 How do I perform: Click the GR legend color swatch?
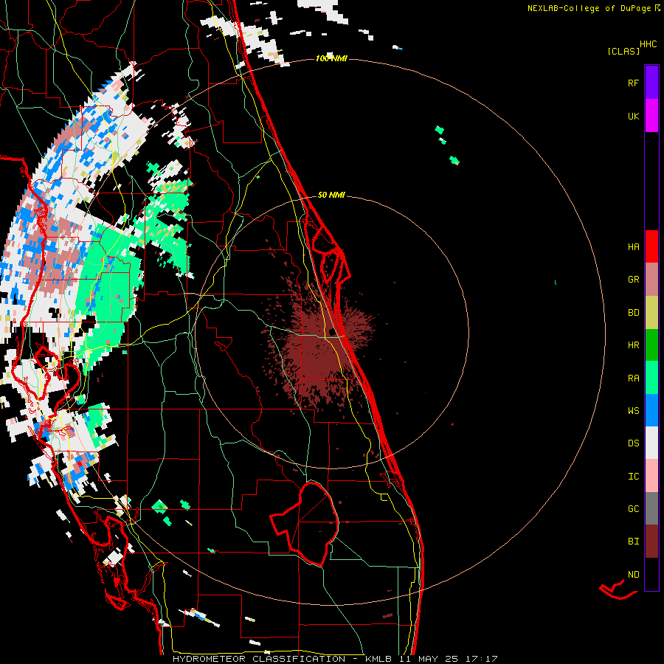[651, 280]
